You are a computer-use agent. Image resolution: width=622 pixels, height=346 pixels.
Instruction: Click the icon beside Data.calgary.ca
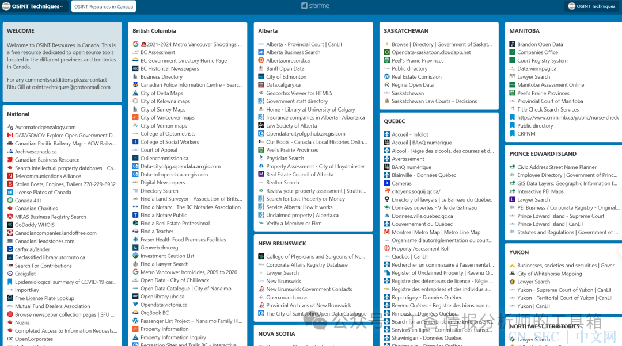pos(261,84)
